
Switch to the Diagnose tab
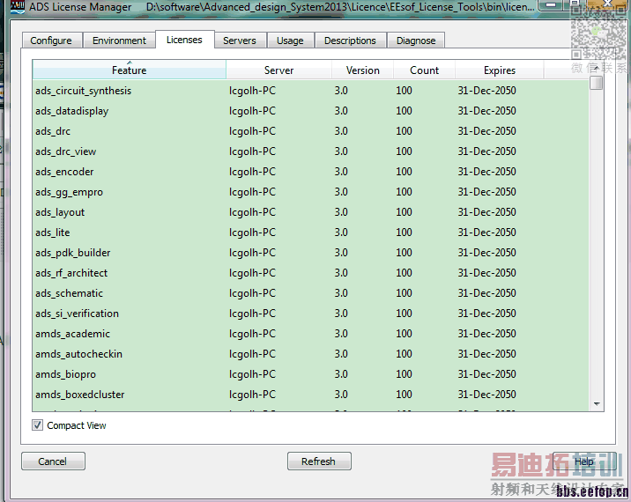(416, 41)
